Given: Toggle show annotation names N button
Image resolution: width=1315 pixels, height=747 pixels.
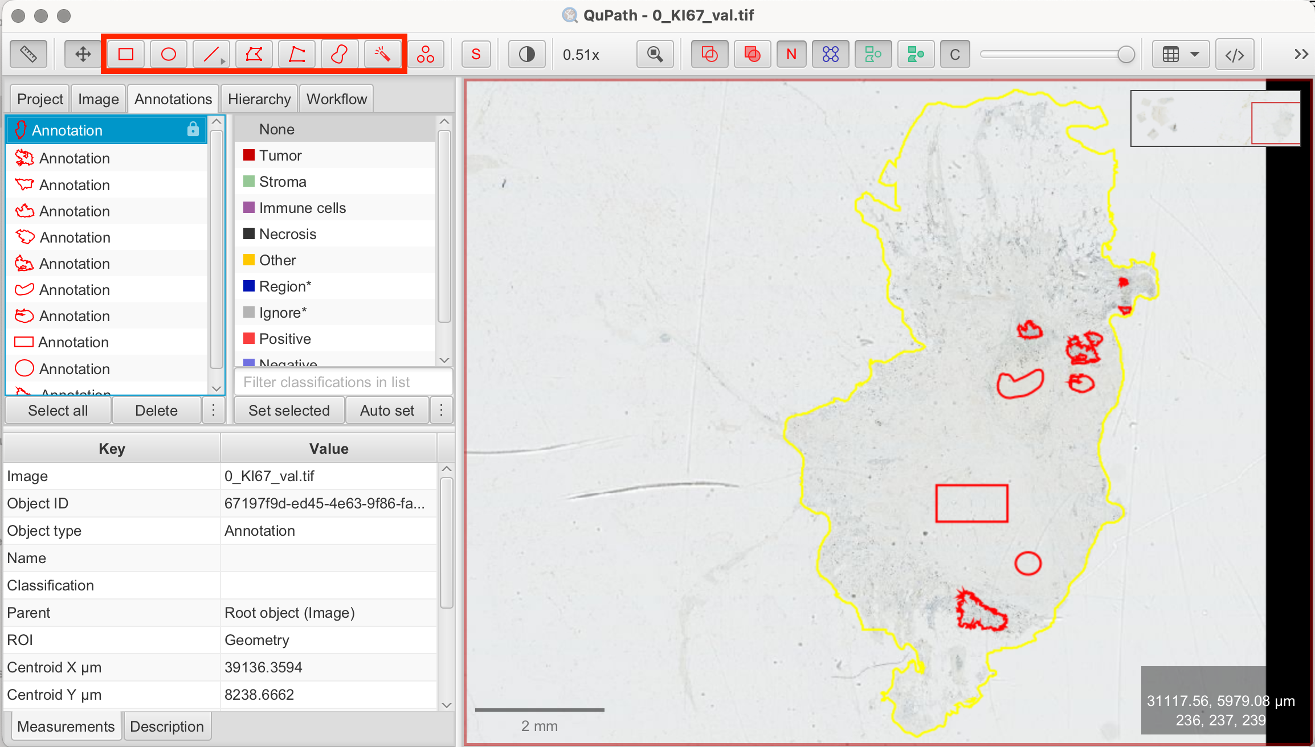Looking at the screenshot, I should pos(791,55).
